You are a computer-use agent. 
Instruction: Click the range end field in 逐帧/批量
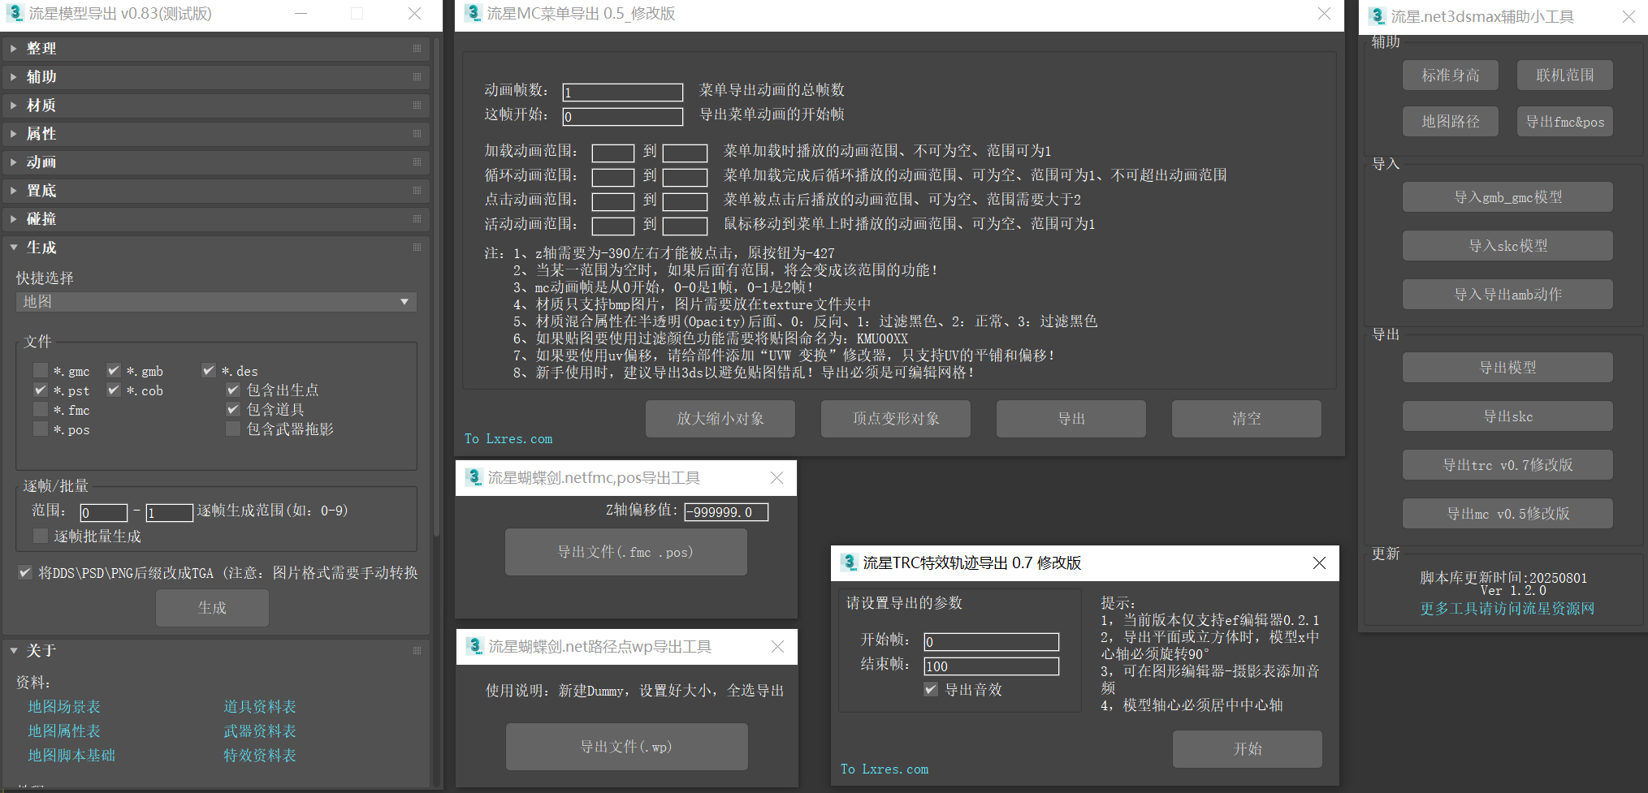(169, 513)
